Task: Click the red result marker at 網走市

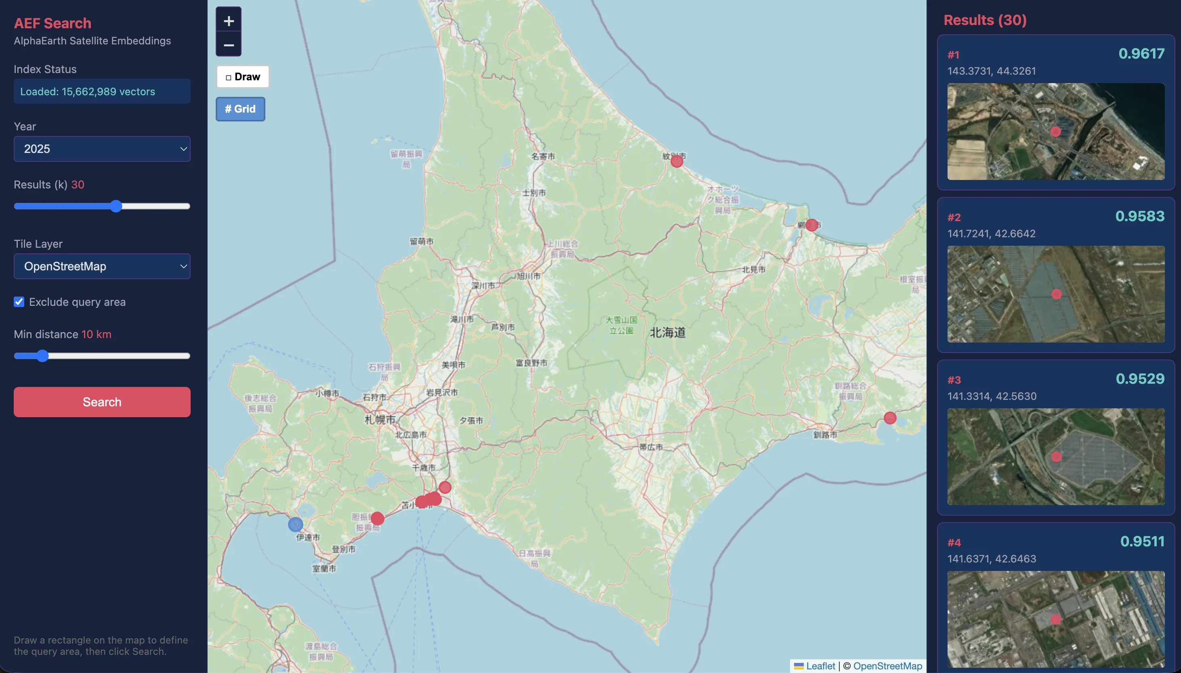Action: (811, 225)
